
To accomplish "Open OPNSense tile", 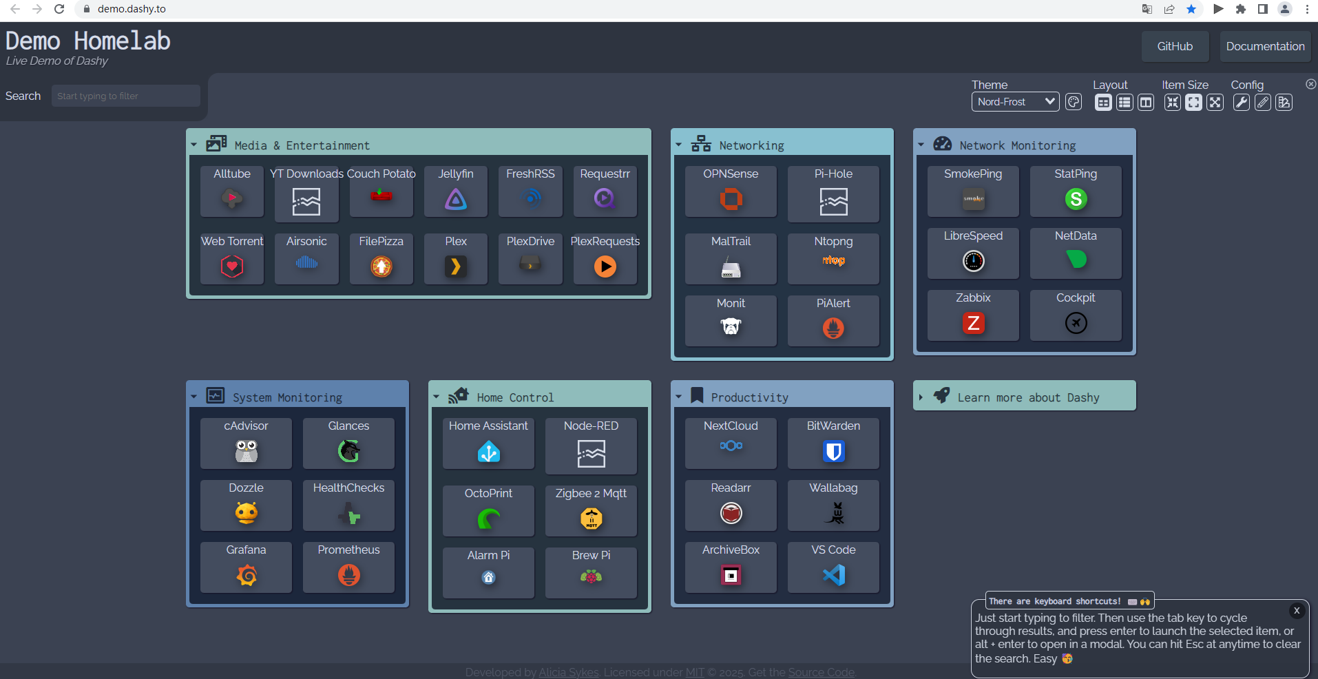I will [x=731, y=191].
